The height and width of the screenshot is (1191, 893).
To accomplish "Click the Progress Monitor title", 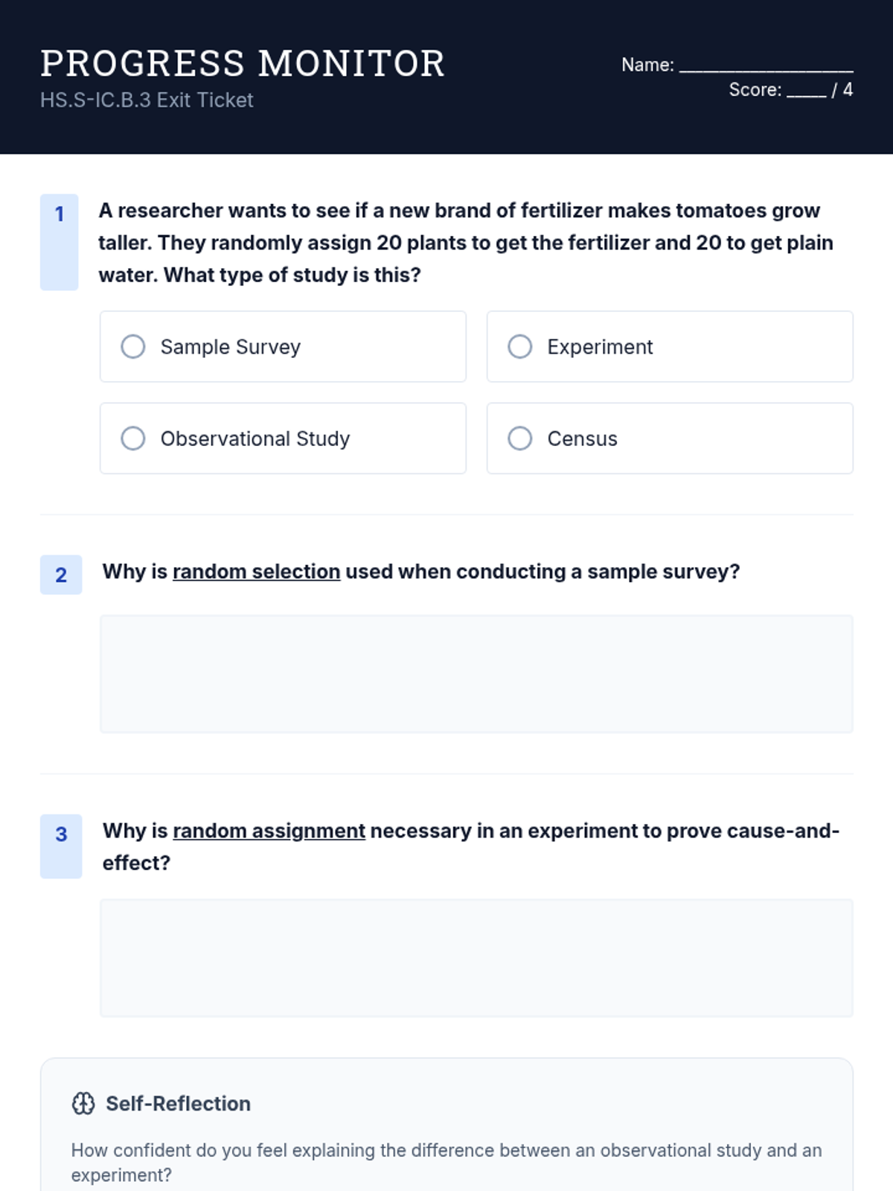I will (x=243, y=63).
